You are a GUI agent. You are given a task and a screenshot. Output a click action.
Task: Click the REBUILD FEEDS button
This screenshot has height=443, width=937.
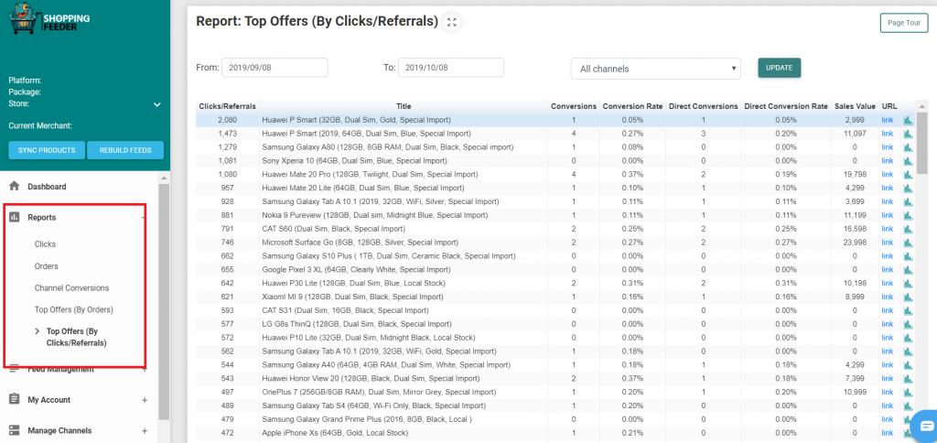click(125, 150)
